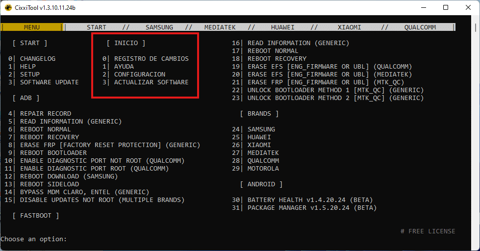Image resolution: width=480 pixels, height=251 pixels.
Task: Select the SOFTWARE UPDATE option
Action: (x=49, y=82)
